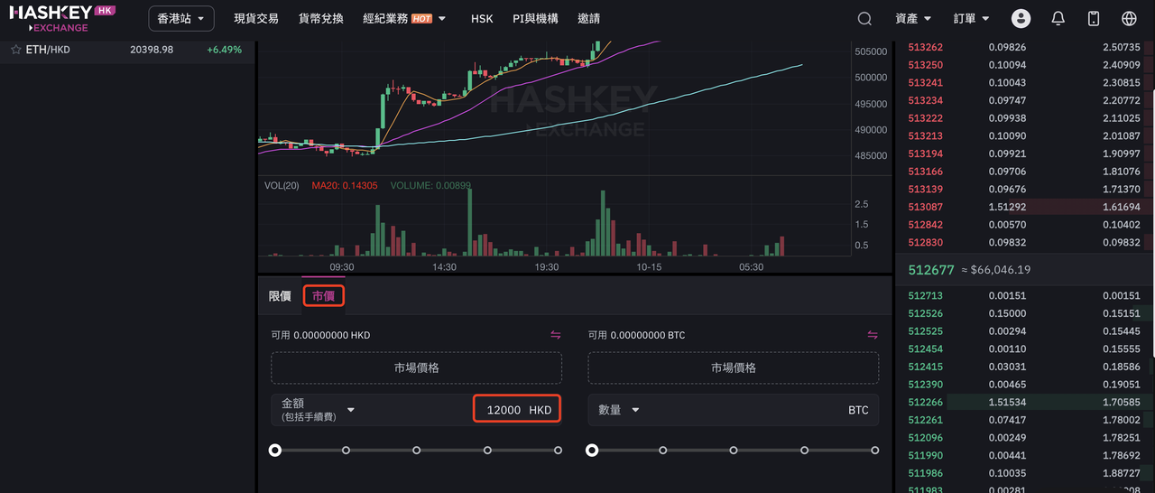This screenshot has width=1155, height=493.
Task: Click the BTC transfer swap icon
Action: tap(873, 335)
